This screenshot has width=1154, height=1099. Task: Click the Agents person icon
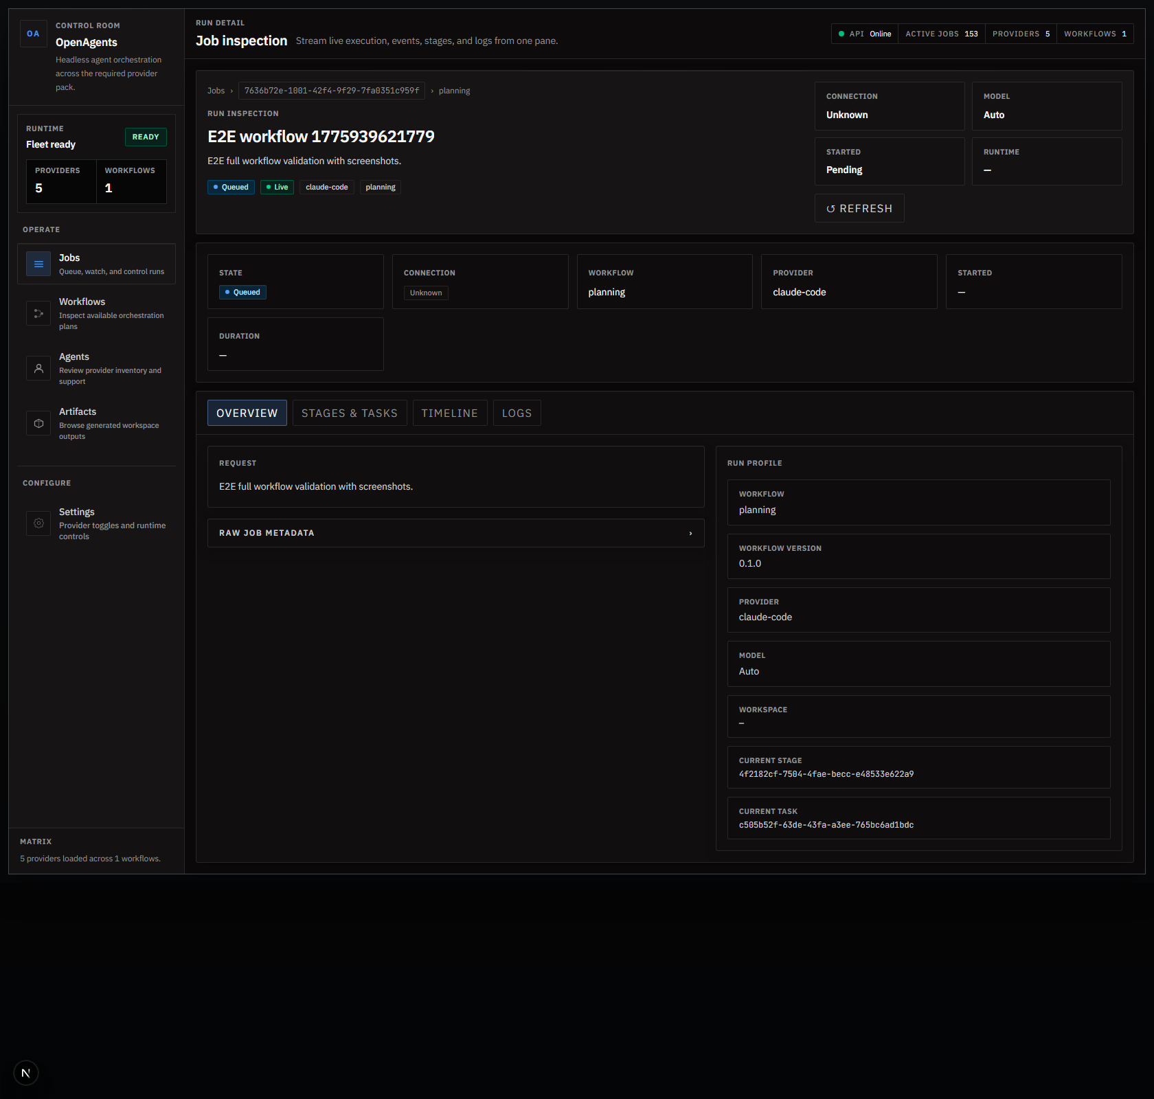tap(38, 368)
